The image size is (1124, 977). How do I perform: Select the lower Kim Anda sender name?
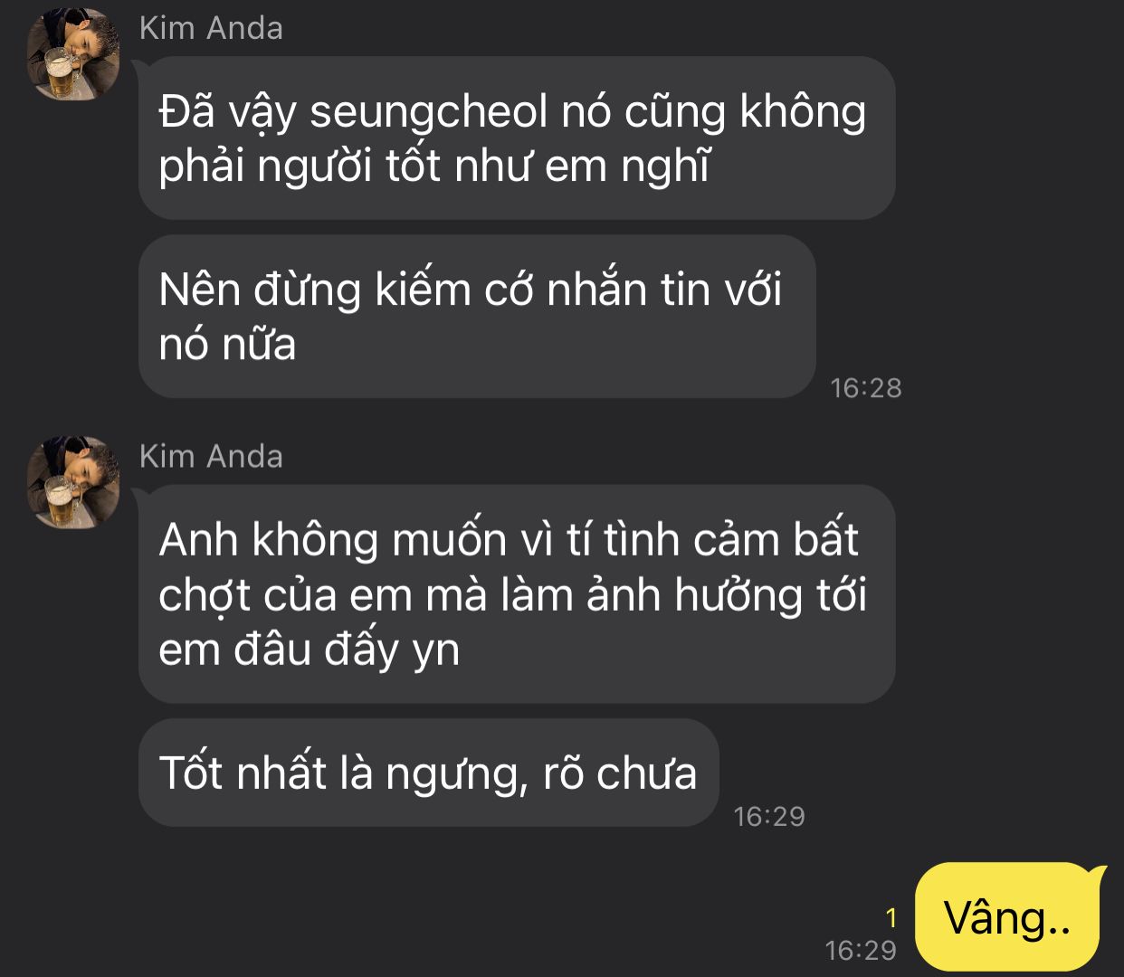click(211, 456)
